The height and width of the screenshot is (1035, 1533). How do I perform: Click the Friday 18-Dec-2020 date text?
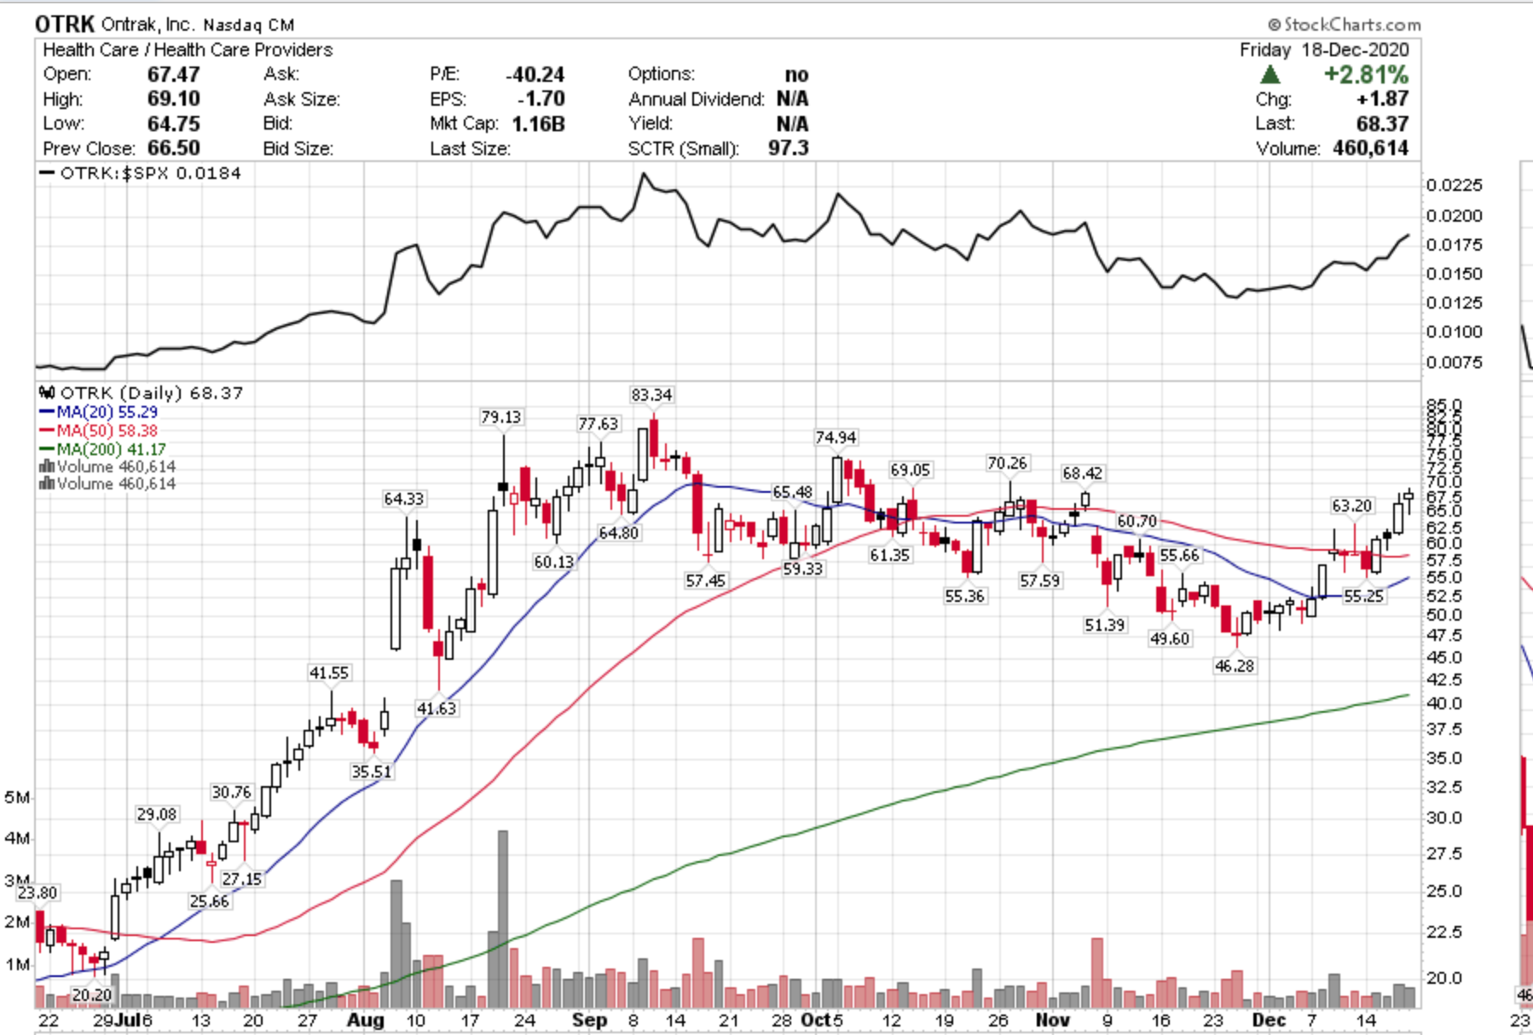[x=1324, y=49]
